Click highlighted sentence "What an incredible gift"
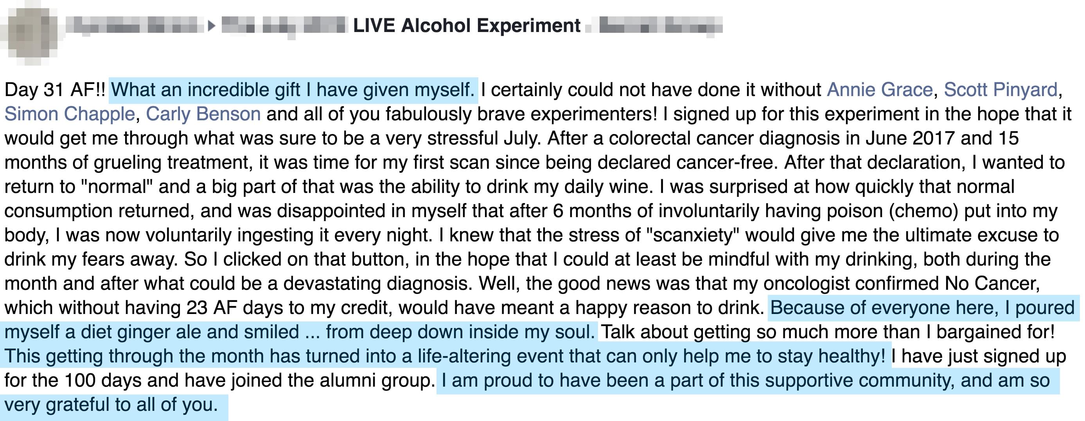This screenshot has height=421, width=1085. [293, 90]
